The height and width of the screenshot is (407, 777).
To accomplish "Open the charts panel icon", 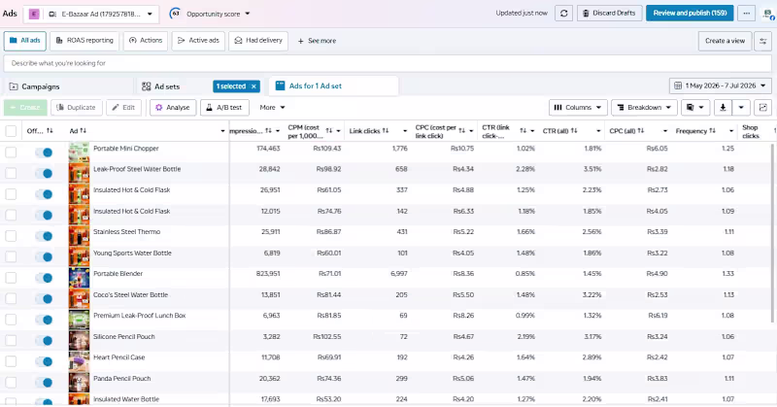I will (762, 108).
